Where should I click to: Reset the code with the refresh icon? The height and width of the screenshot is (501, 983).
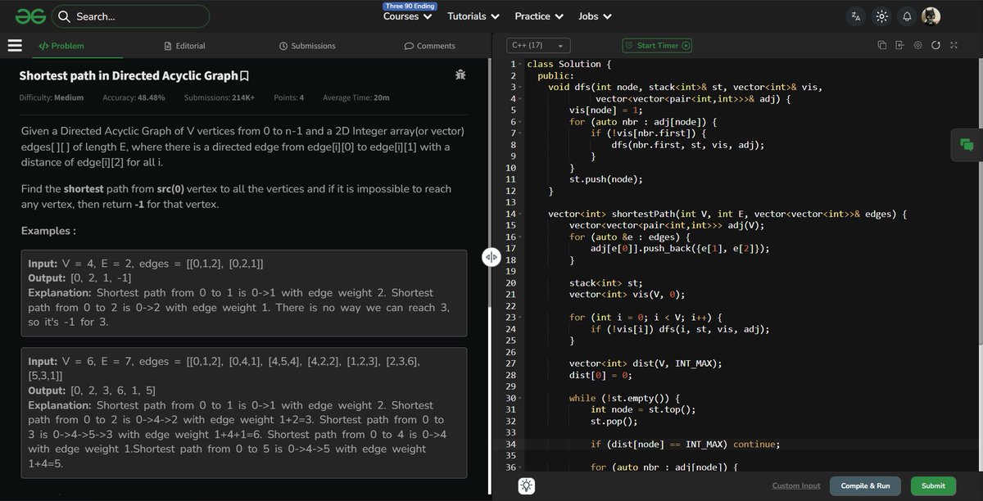tap(935, 46)
